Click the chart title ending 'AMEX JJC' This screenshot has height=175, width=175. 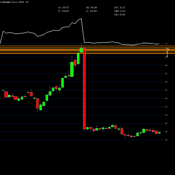pyautogui.click(x=15, y=2)
